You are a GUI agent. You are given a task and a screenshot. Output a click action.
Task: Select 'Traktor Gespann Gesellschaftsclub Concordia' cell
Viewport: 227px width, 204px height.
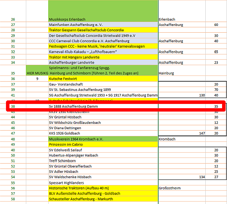click(103, 30)
